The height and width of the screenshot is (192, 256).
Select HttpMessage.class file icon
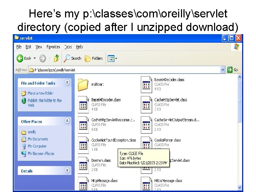point(83,184)
